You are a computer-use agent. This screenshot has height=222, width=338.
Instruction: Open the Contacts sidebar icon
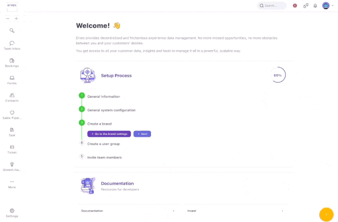12,97
